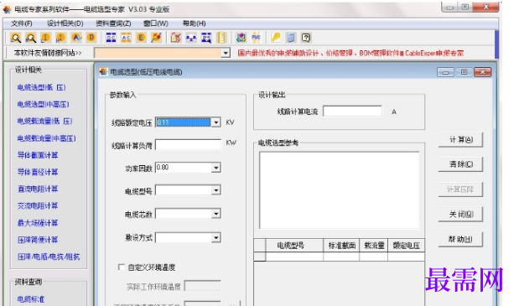Screen dimensions: 519x306
Task: Open 最大场强计算 in the sidebar
Action: point(38,223)
